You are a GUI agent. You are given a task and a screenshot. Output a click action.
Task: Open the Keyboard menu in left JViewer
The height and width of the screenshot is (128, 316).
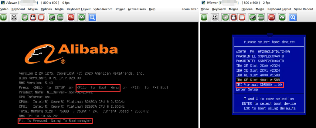pos(18,9)
